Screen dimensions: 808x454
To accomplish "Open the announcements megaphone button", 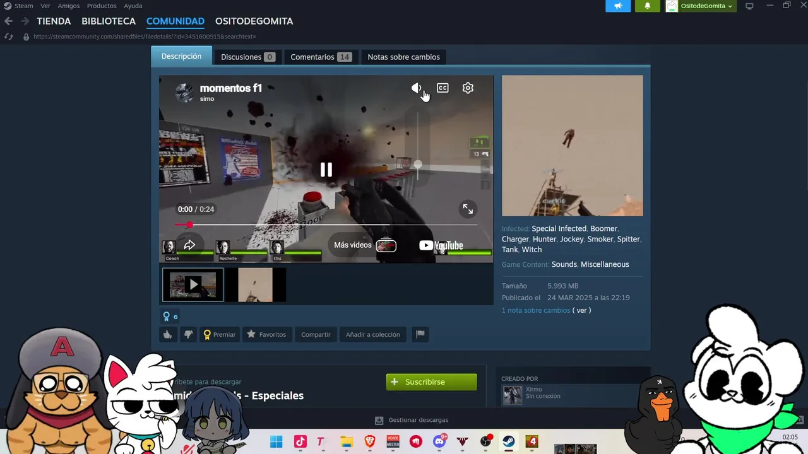I will 618,6.
